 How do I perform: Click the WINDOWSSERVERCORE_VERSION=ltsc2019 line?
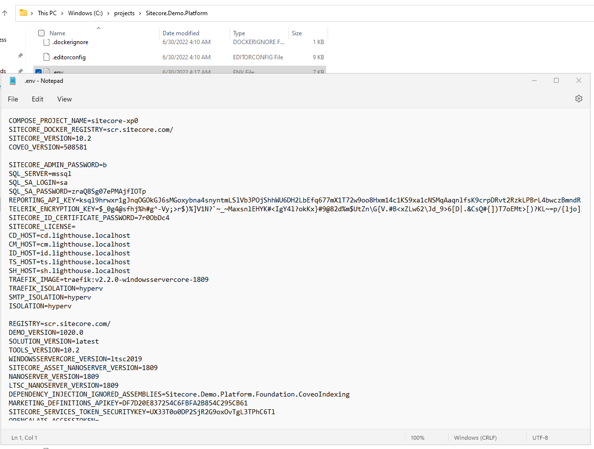tap(75, 359)
